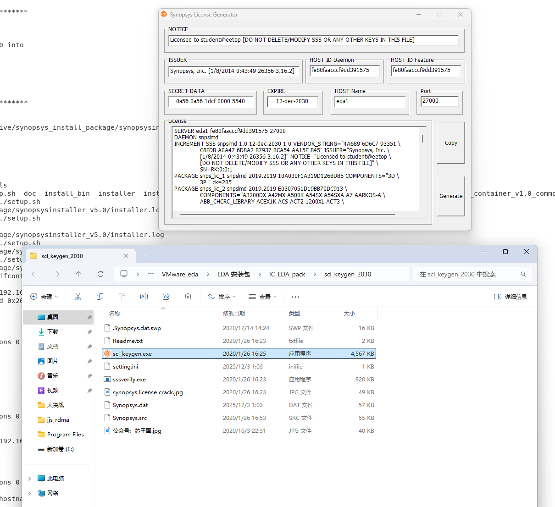555x507 pixels.
Task: Edit the Port number field
Action: pos(439,101)
